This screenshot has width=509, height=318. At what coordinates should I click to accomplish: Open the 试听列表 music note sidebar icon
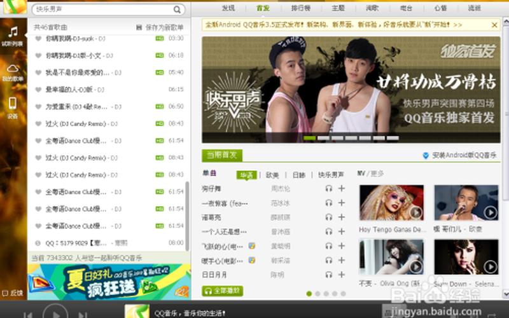[x=13, y=32]
